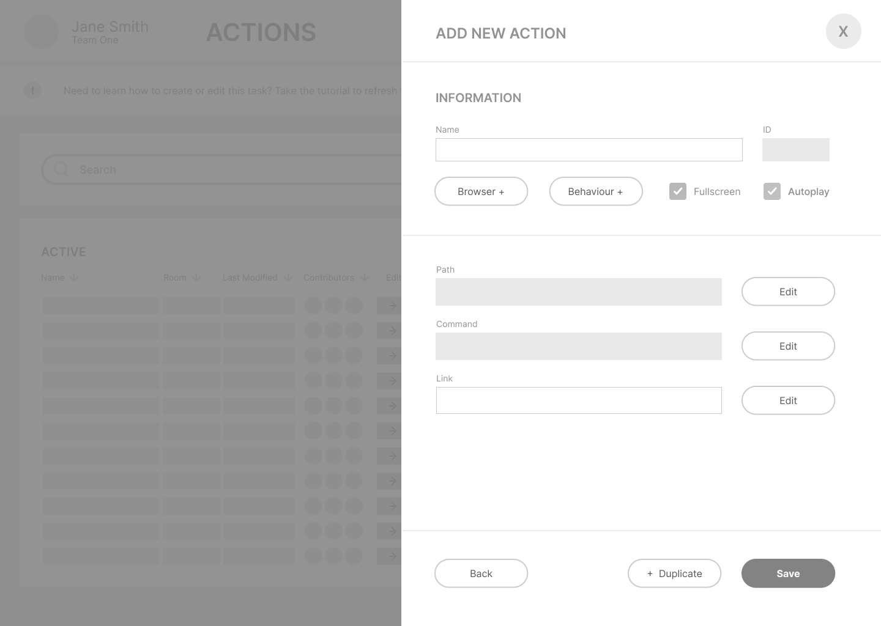The image size is (881, 626).
Task: Click the Duplicate button
Action: tap(674, 573)
